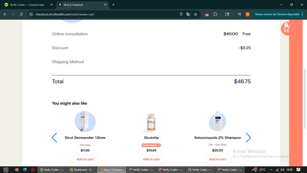
Task: Launch Microsoft Edge from the taskbar
Action: click(25, 170)
